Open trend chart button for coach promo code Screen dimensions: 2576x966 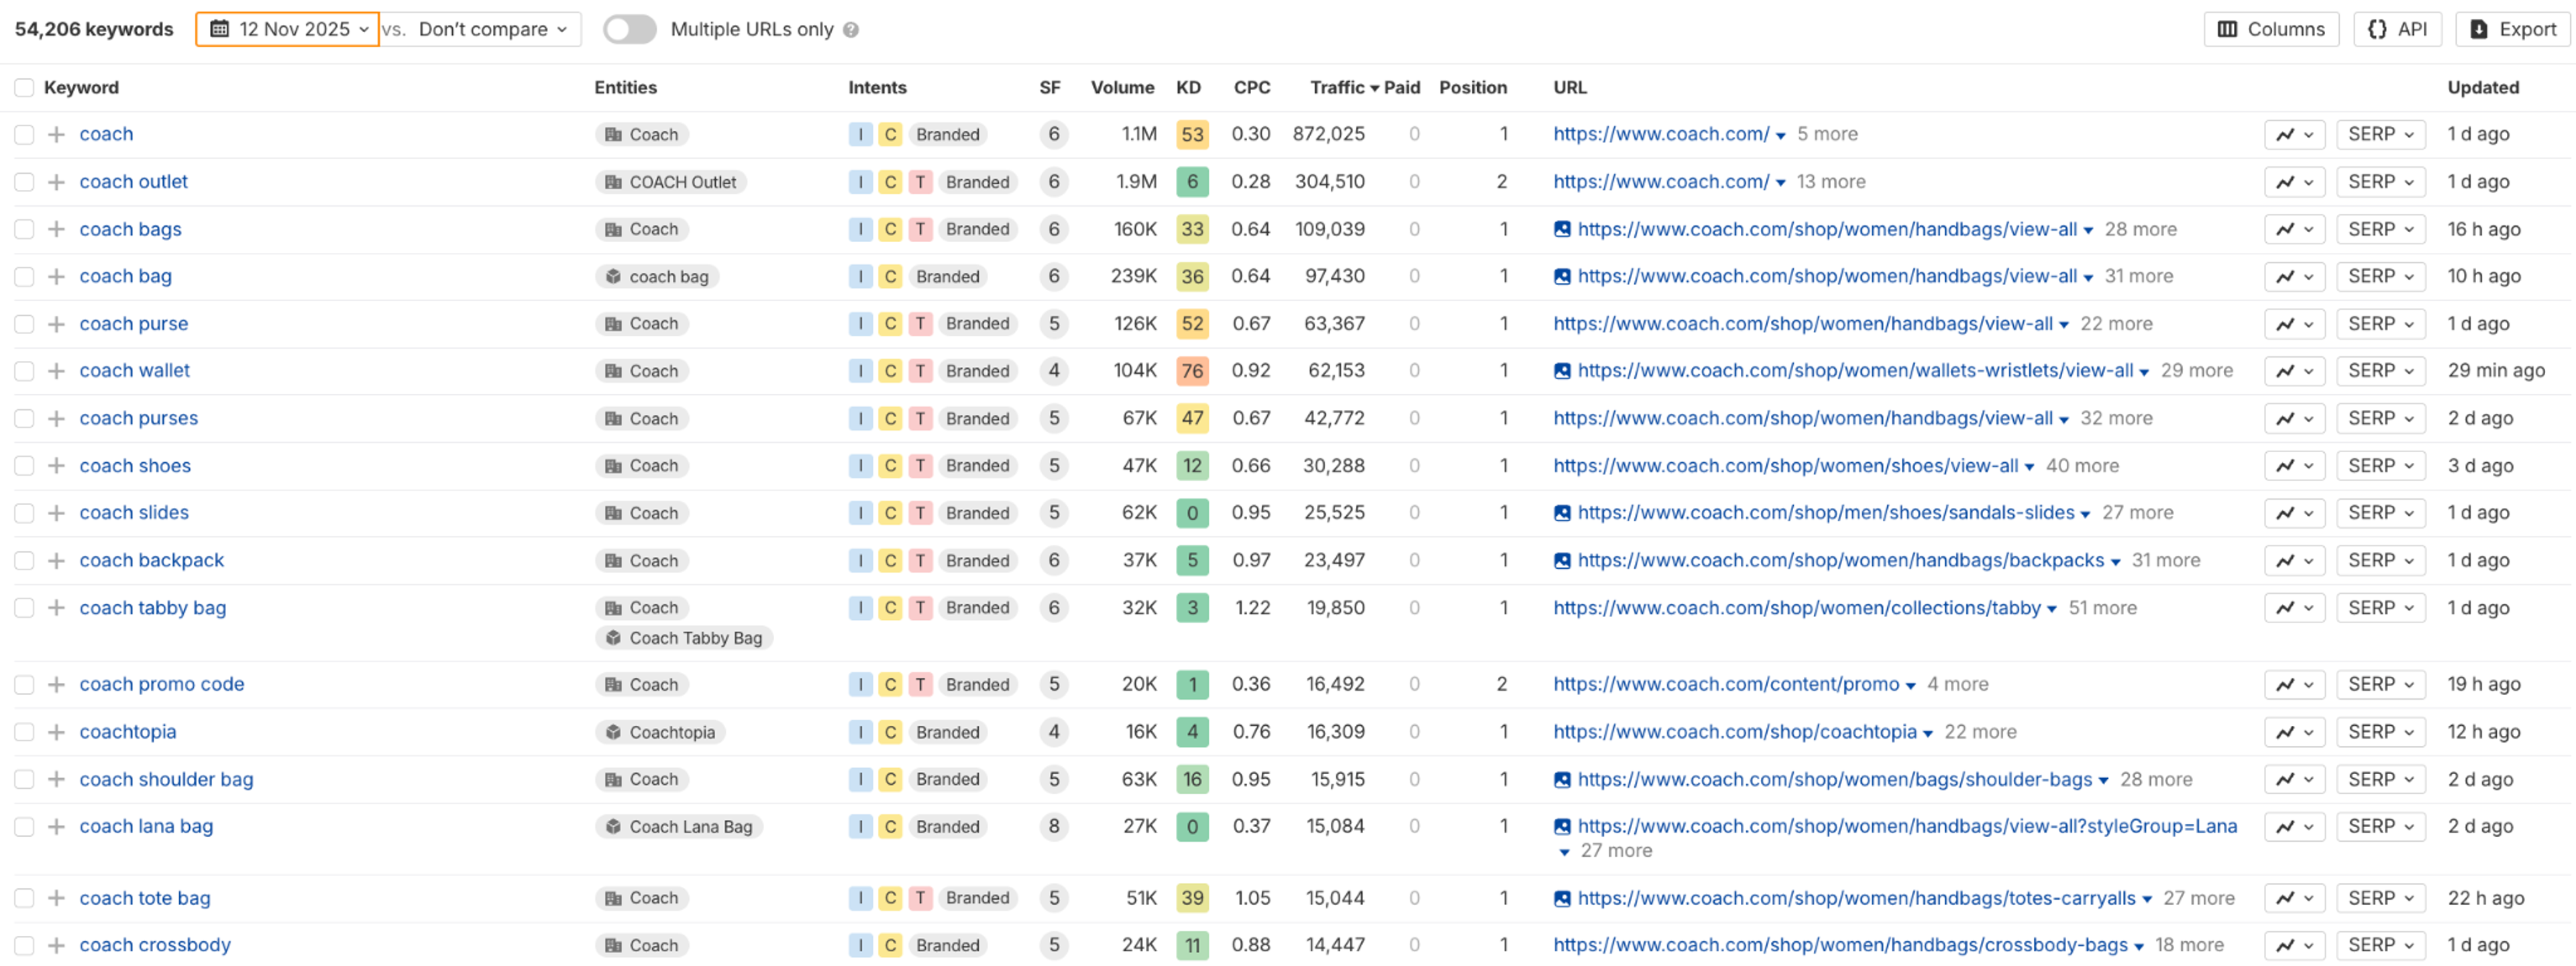[x=2294, y=685]
